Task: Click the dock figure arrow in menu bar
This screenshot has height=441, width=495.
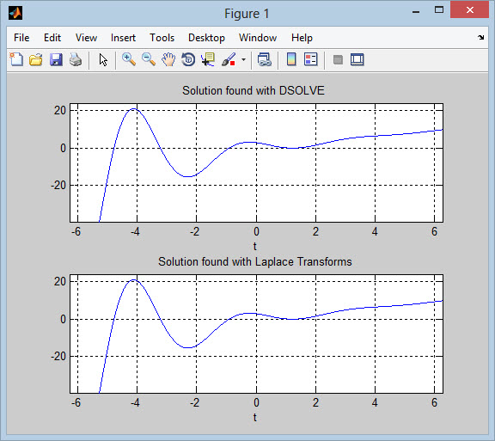Action: (480, 37)
